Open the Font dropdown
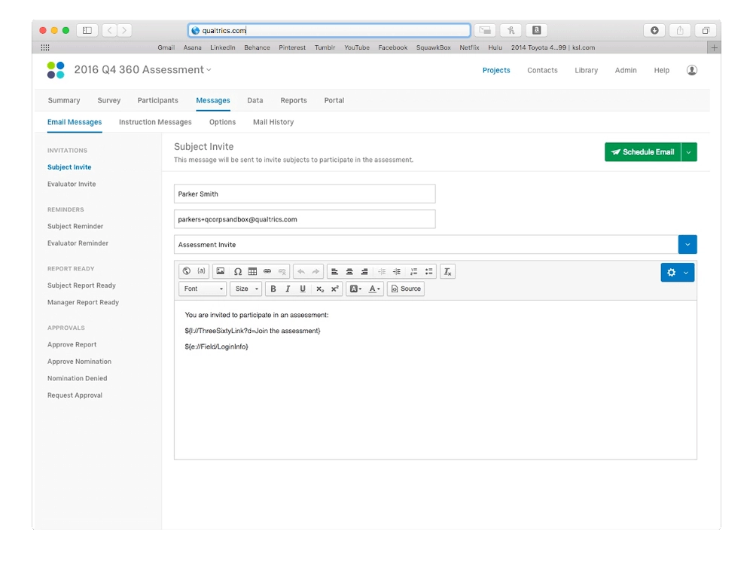753x574 pixels. click(202, 289)
